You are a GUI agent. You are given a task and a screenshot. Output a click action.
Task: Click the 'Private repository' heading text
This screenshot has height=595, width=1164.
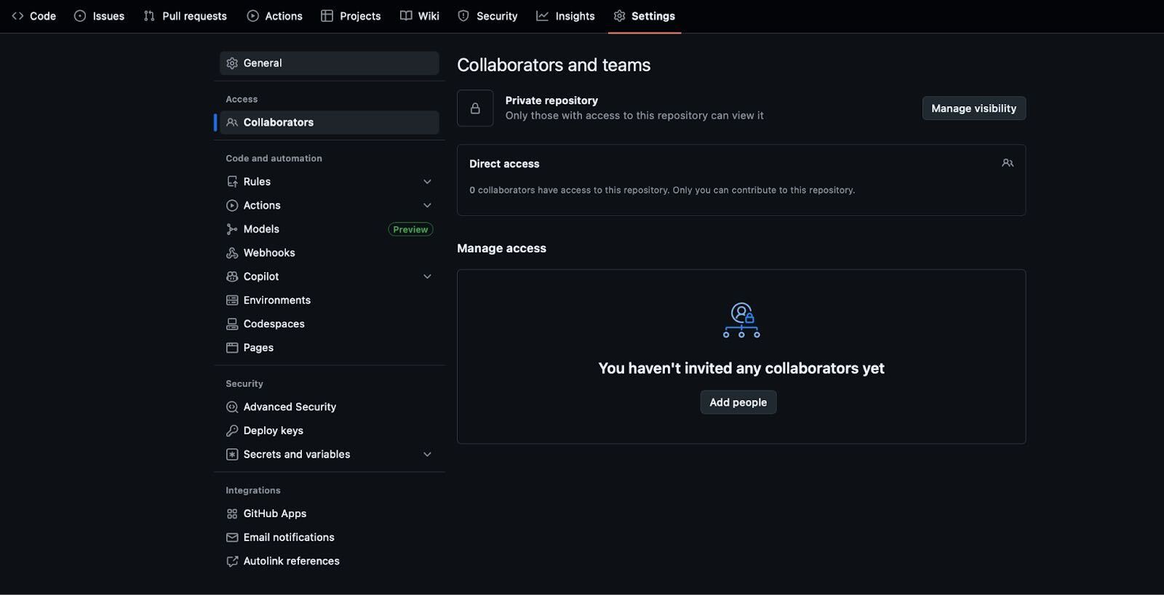(x=551, y=100)
